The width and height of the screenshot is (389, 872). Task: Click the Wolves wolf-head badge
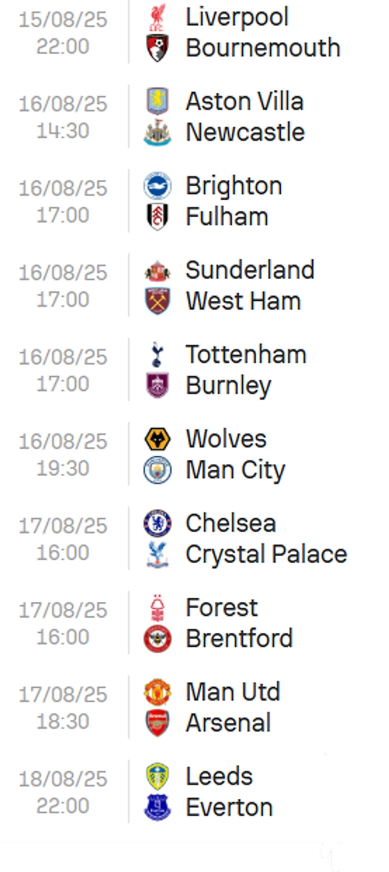[158, 439]
